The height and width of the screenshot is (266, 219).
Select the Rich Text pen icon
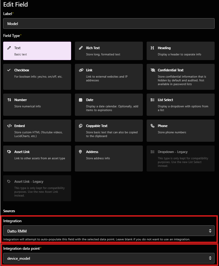(x=81, y=48)
